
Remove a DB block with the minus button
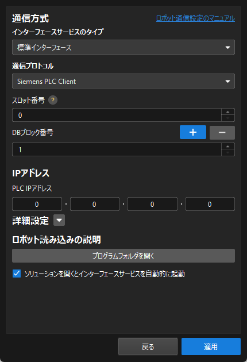click(222, 133)
